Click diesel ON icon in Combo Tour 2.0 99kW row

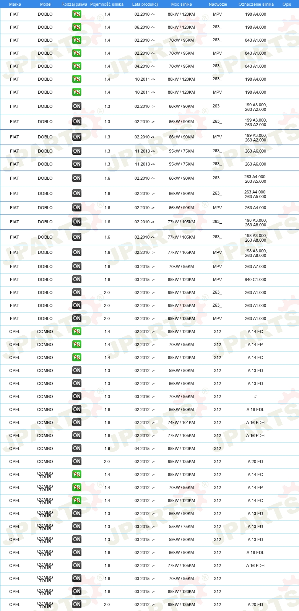coord(77,604)
